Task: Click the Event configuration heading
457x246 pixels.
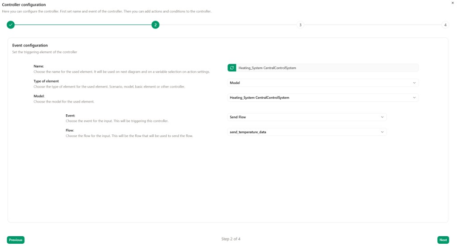Action: coord(30,46)
